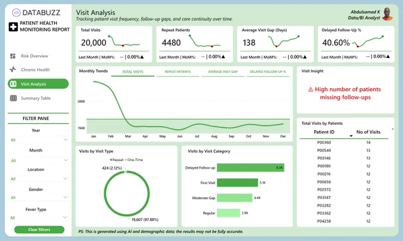
Task: Click the Delayed Follow-Up sparkline
Action: (x=368, y=41)
